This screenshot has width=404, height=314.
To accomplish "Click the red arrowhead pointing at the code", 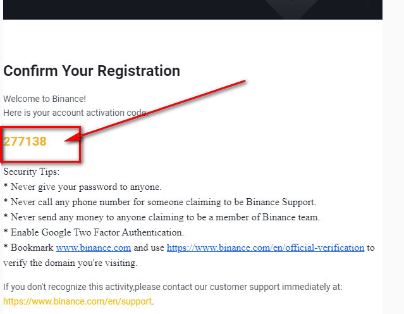I will point(87,135).
